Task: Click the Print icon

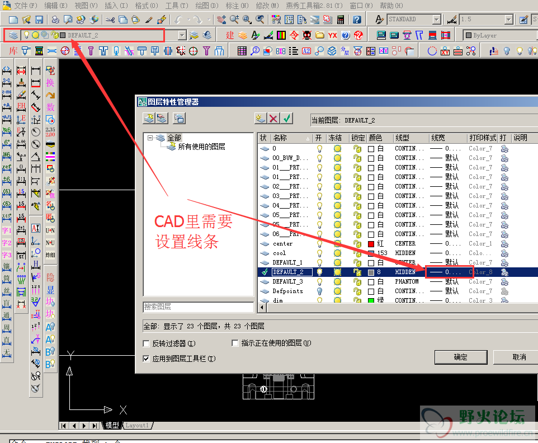Action: [x=55, y=20]
